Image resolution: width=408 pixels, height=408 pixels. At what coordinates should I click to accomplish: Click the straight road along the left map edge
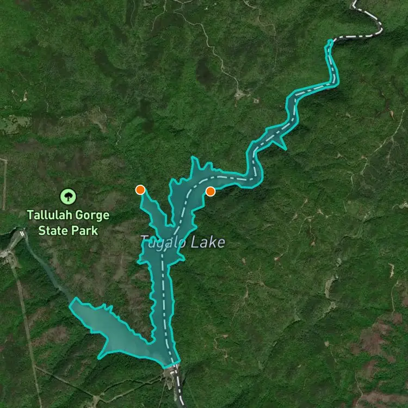4,183
